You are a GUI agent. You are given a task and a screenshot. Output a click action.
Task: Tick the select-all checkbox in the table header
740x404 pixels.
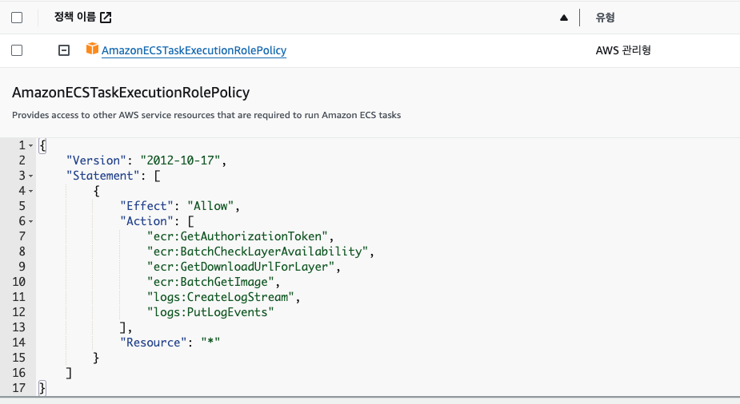[17, 18]
